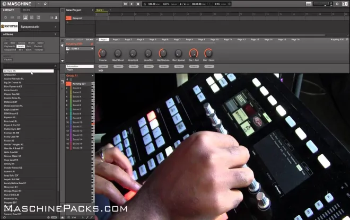
Task: Select the Automation option
Action: [x=80, y=66]
